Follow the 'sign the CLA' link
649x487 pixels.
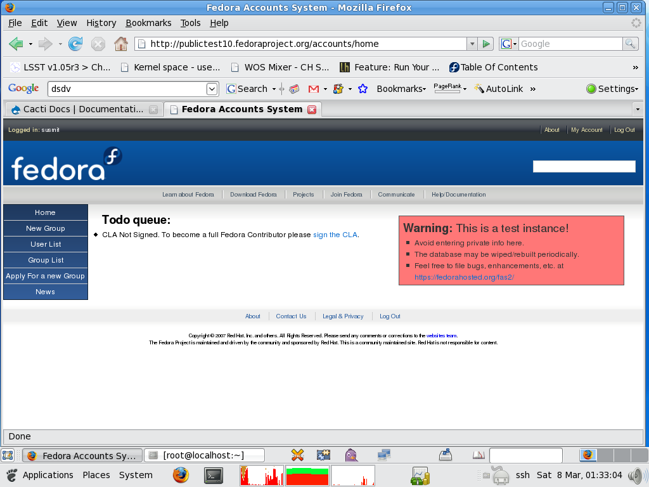pyautogui.click(x=335, y=235)
